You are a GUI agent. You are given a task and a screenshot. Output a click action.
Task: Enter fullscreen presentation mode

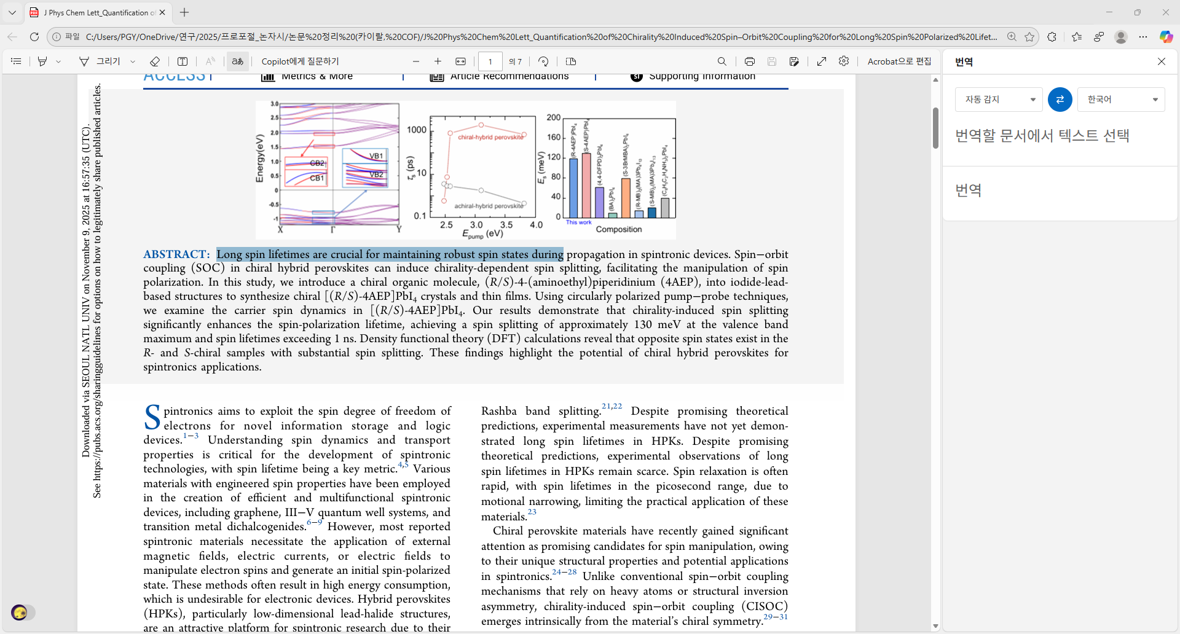(x=822, y=61)
